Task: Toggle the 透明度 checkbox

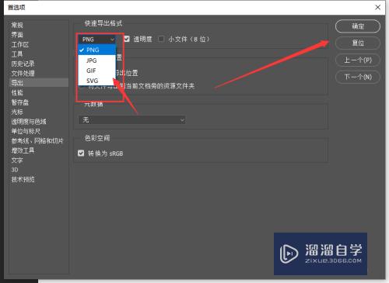Action: click(x=127, y=39)
